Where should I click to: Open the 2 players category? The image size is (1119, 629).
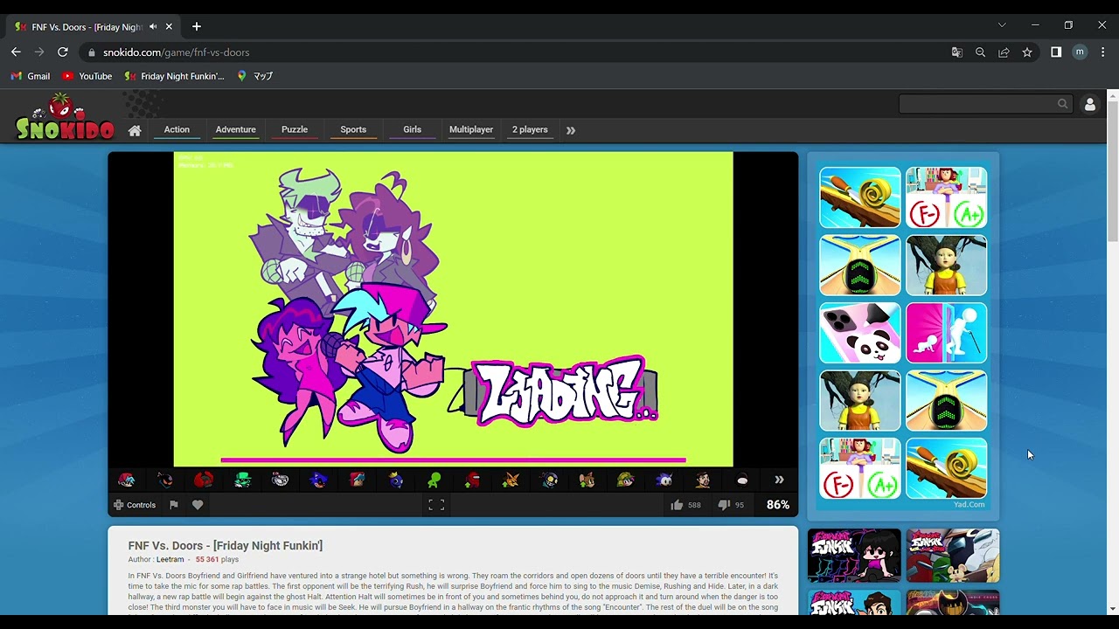click(530, 130)
